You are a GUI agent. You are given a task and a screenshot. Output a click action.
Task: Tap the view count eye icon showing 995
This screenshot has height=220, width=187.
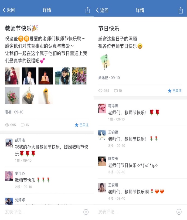coord(7,125)
